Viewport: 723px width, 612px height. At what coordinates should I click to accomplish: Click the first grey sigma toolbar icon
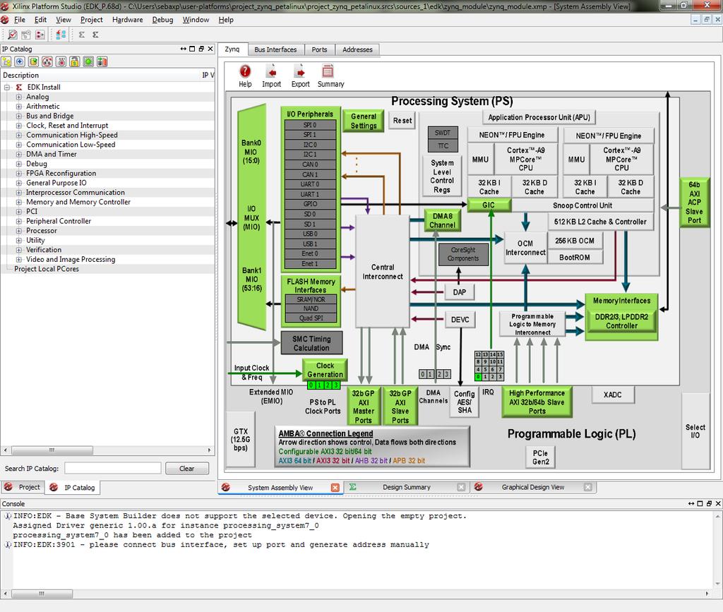click(82, 35)
